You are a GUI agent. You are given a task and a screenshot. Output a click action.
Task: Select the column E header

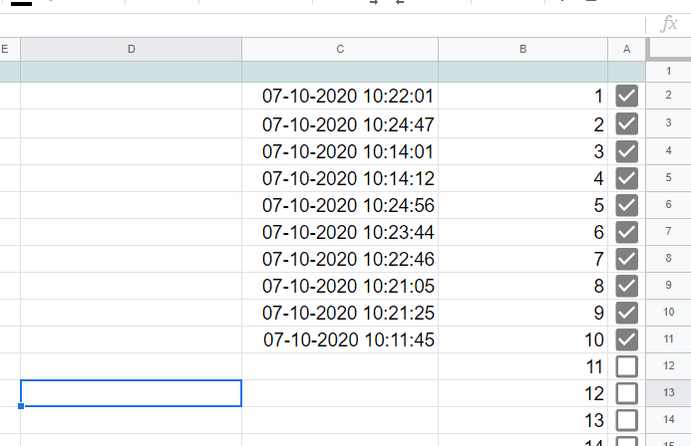coord(6,49)
